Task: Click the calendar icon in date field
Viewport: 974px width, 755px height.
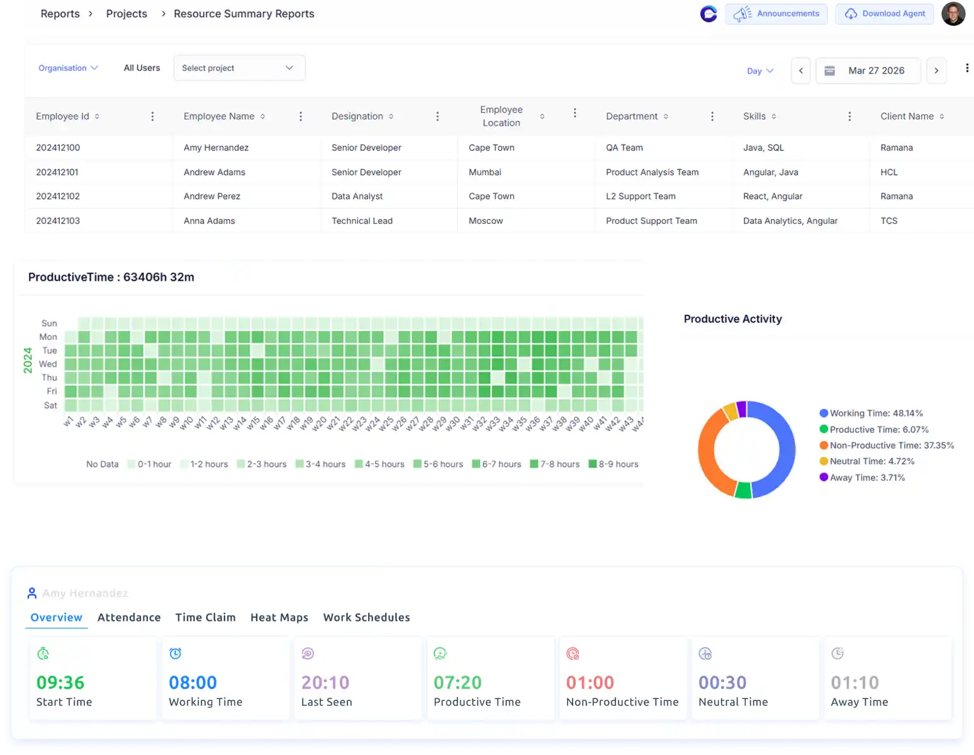Action: pos(829,70)
